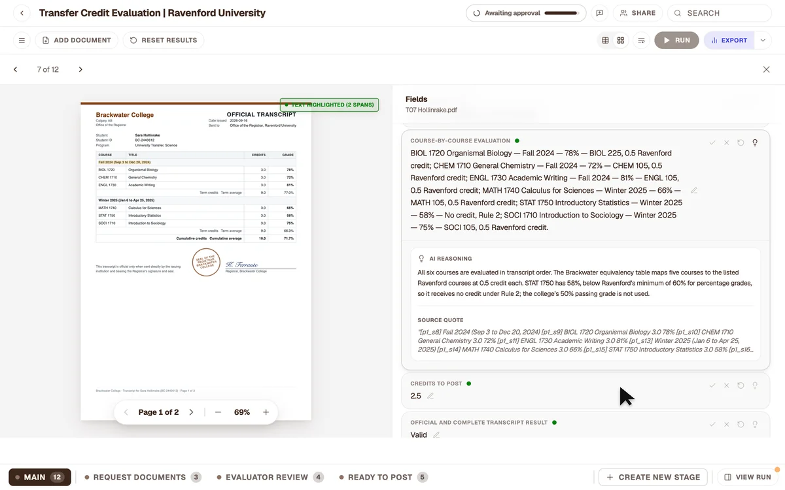Toggle AI reasoning lightbulb for Course-by-Course Evaluation
785x490 pixels.
[x=755, y=142]
